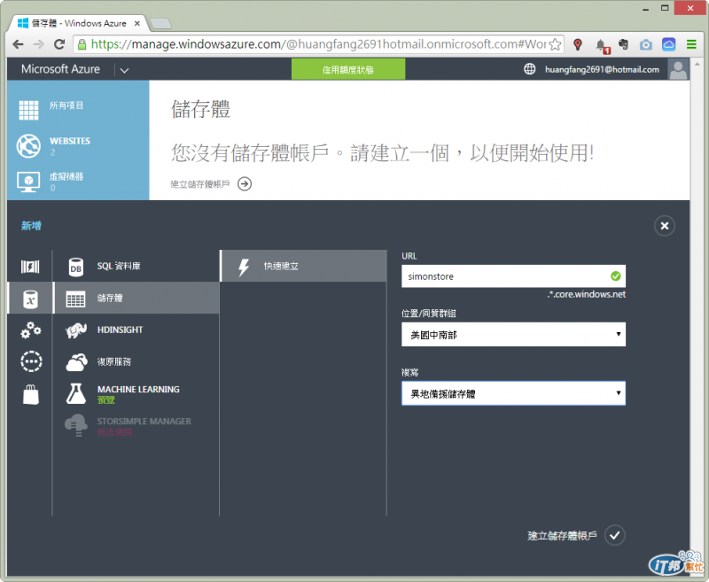709x582 pixels.
Task: Select the data services cylinder icon
Action: (x=30, y=299)
